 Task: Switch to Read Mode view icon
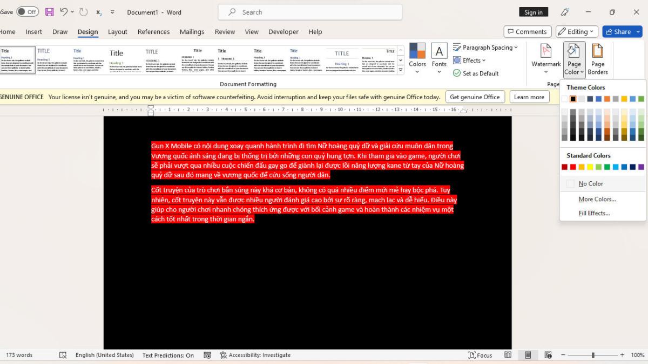coord(508,355)
